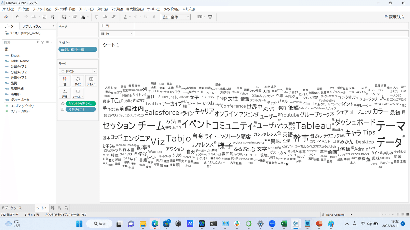Switch to the データ ソース tab
Screen dimensions: 410x230
tap(12, 208)
